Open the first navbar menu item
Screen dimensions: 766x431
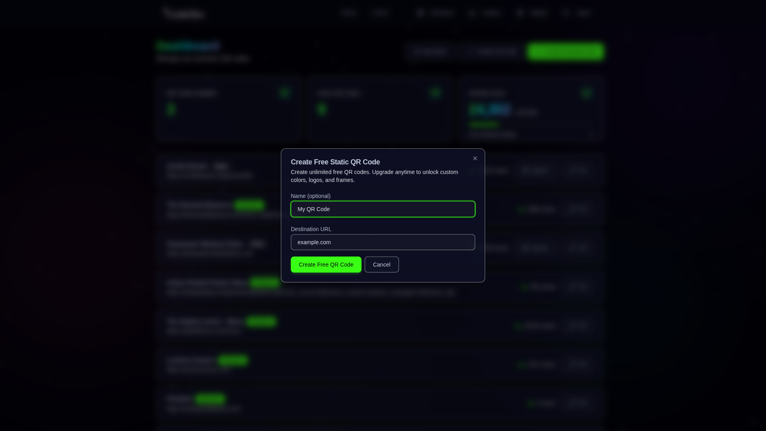[348, 13]
